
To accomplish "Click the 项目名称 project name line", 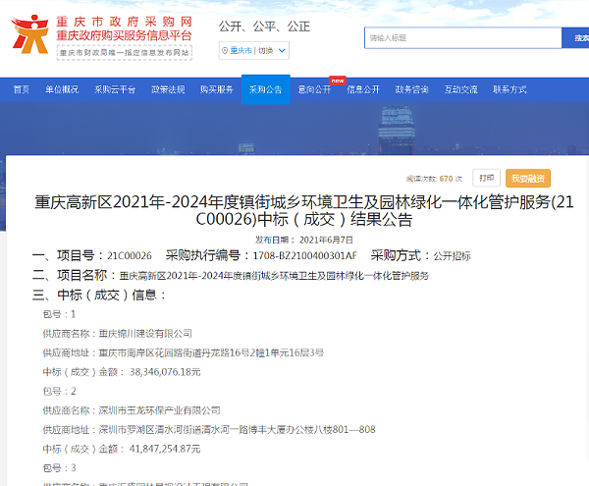I will [x=231, y=275].
